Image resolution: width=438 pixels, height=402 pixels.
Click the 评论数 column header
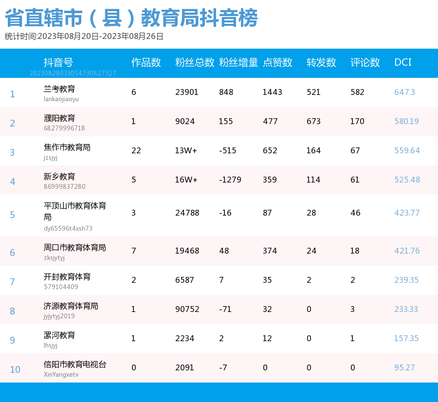(365, 62)
